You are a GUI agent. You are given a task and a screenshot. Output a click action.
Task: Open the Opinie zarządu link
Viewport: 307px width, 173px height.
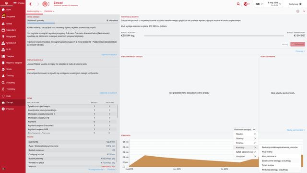coord(109,54)
